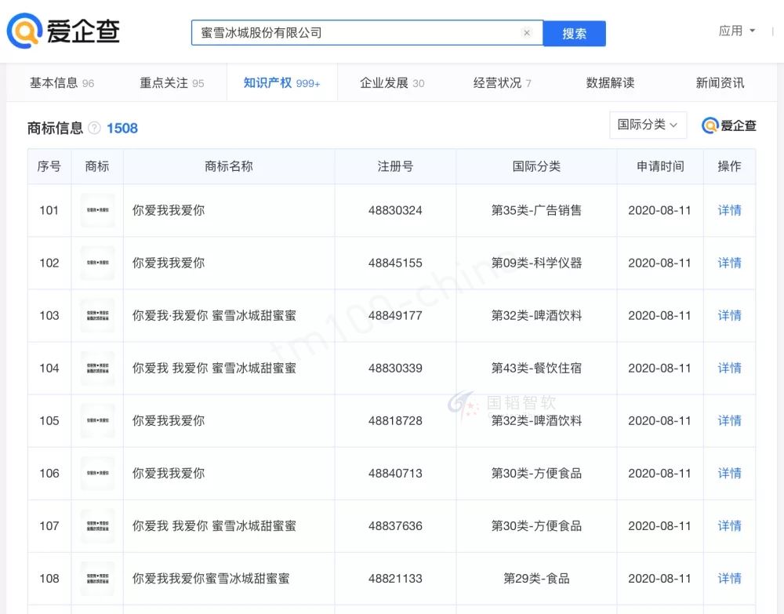Switch to the 重点关注 tab
The height and width of the screenshot is (614, 784).
172,83
